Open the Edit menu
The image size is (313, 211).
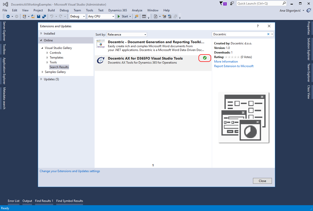(x=15, y=10)
